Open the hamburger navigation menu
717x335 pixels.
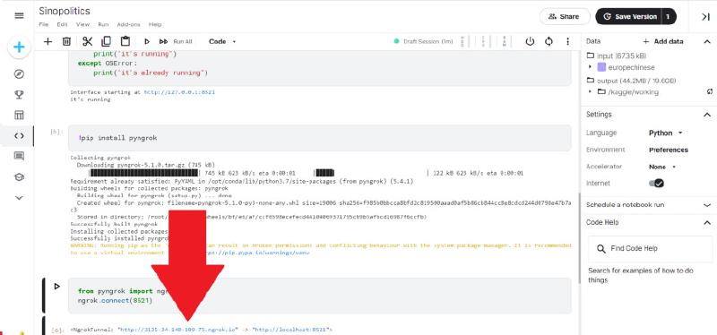[19, 15]
